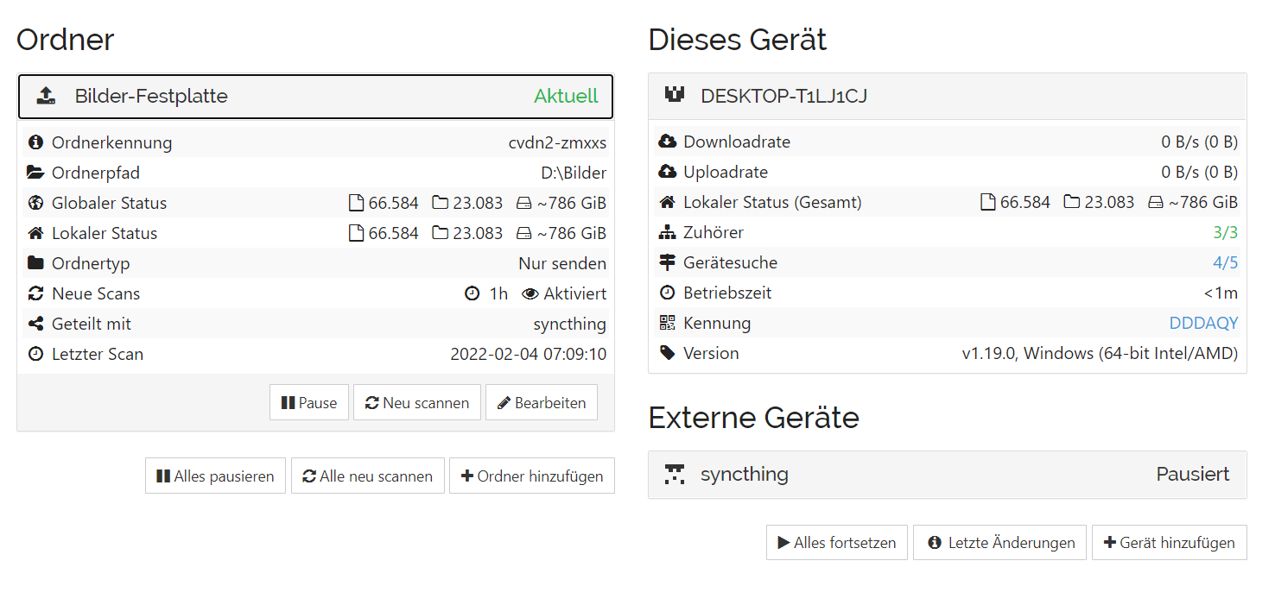The height and width of the screenshot is (605, 1275).
Task: Click the send-only upload icon beside Bilder-Festplatte
Action: (x=46, y=96)
